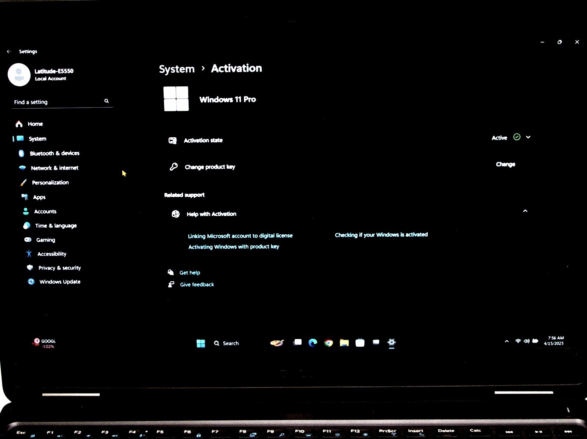Image resolution: width=587 pixels, height=439 pixels.
Task: Open Activating Windows with product key link
Action: pyautogui.click(x=234, y=246)
